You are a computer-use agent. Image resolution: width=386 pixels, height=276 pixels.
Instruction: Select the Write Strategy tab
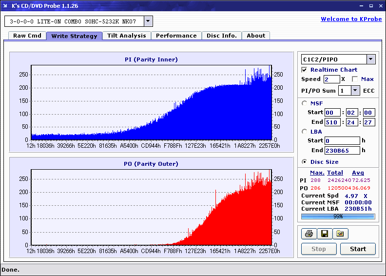pyautogui.click(x=75, y=36)
